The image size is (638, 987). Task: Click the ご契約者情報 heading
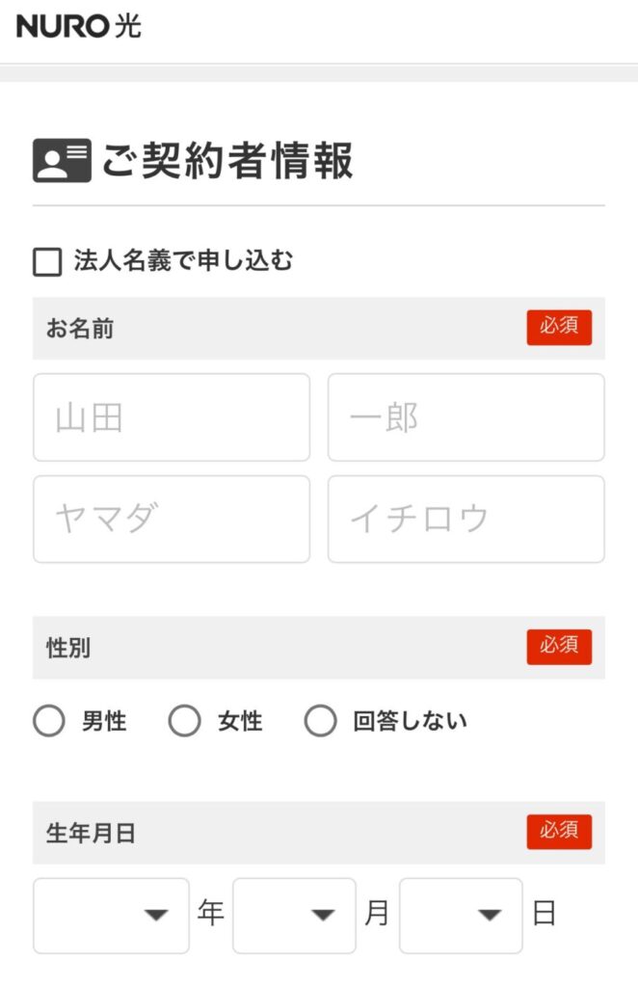coord(227,161)
